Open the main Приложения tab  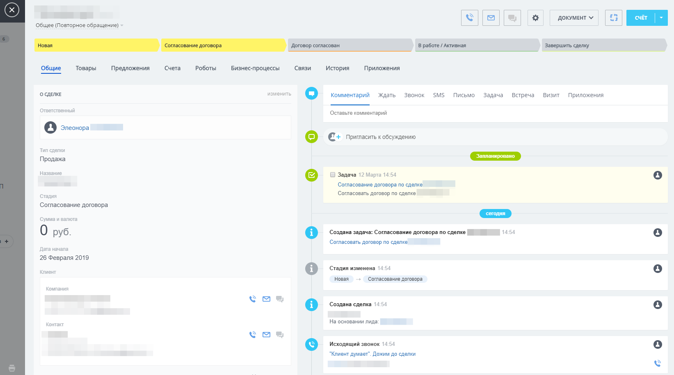pos(382,68)
